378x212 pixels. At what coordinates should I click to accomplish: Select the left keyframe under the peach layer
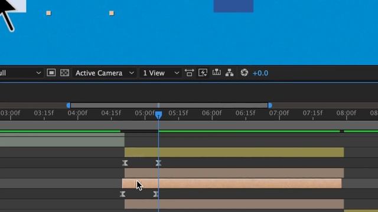122,194
